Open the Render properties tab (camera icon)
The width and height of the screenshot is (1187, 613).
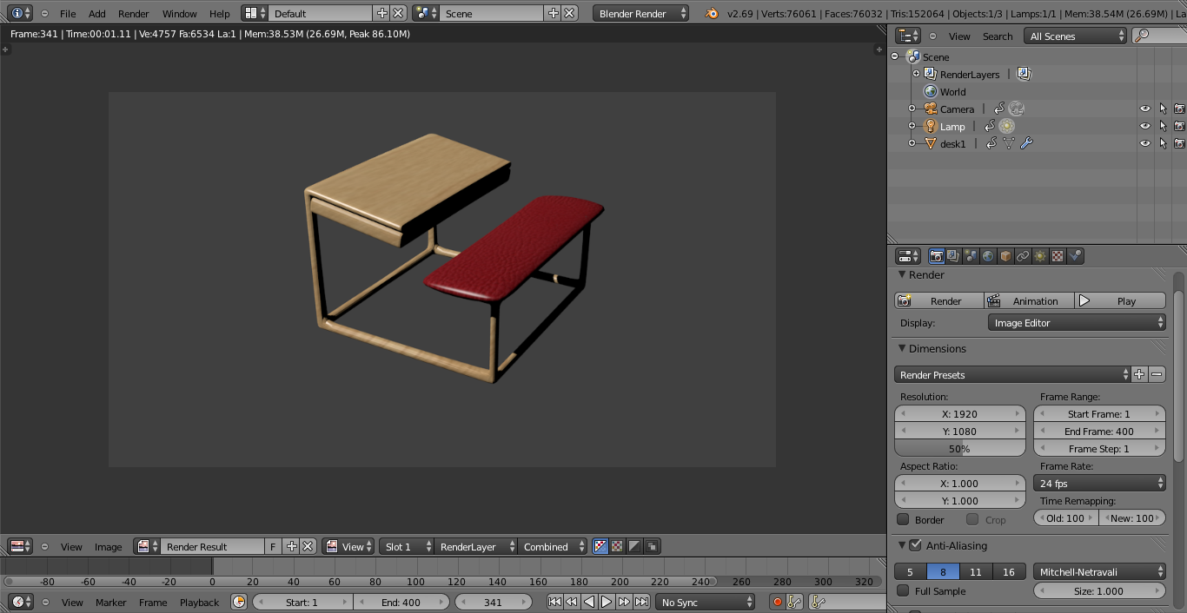coord(936,256)
